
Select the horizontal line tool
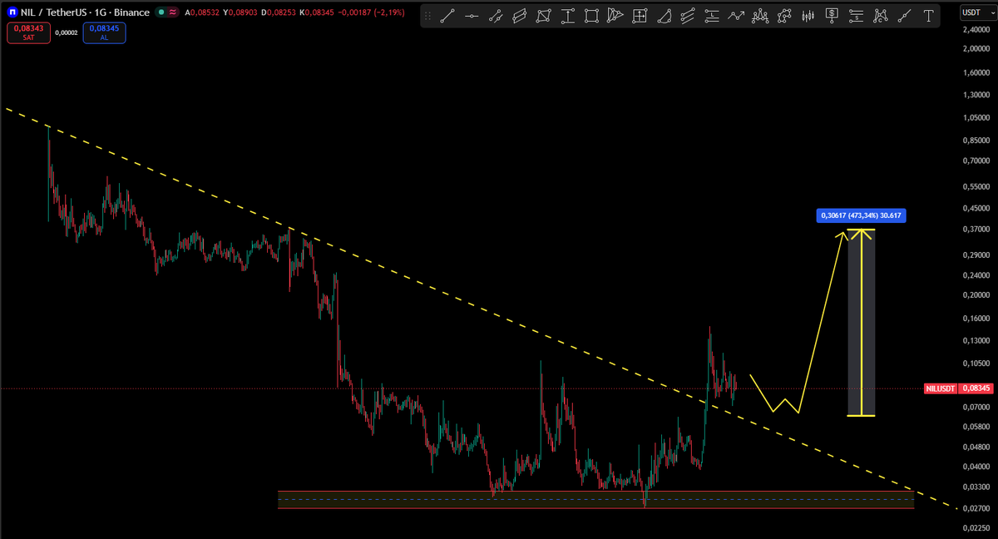[472, 15]
